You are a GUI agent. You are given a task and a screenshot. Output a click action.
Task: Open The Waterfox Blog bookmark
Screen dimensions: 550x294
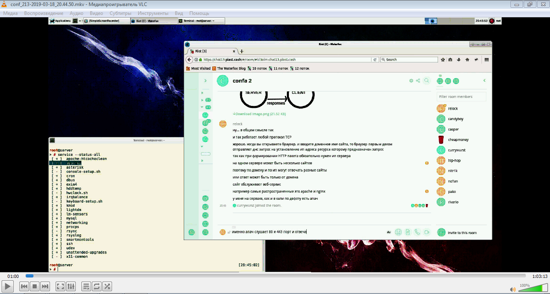point(229,68)
